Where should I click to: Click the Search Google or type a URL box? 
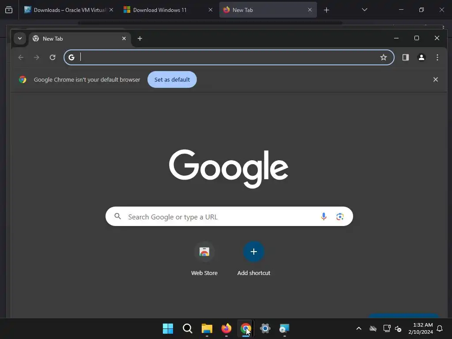[x=229, y=216]
